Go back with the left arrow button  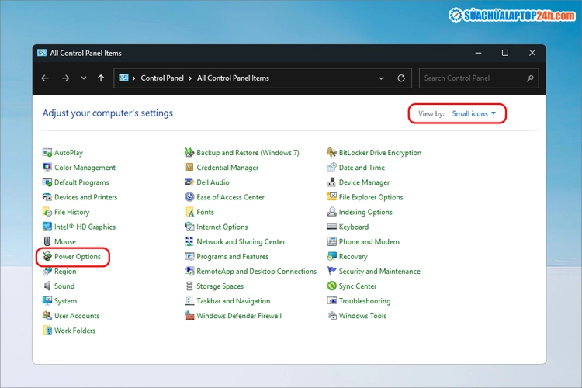[45, 78]
